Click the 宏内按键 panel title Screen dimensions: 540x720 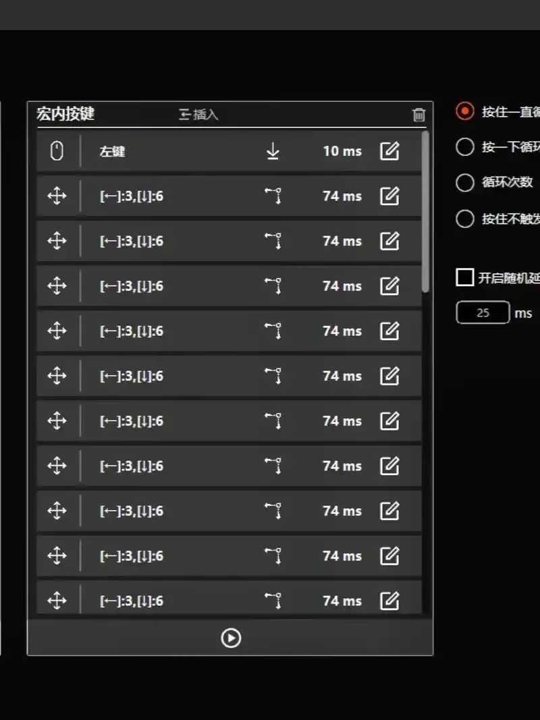click(65, 113)
